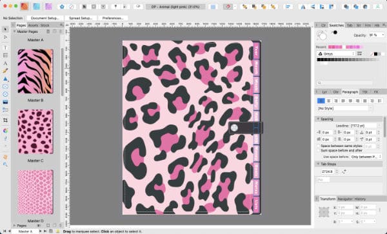
Task: Select align centre paragraph button
Action: [328, 101]
